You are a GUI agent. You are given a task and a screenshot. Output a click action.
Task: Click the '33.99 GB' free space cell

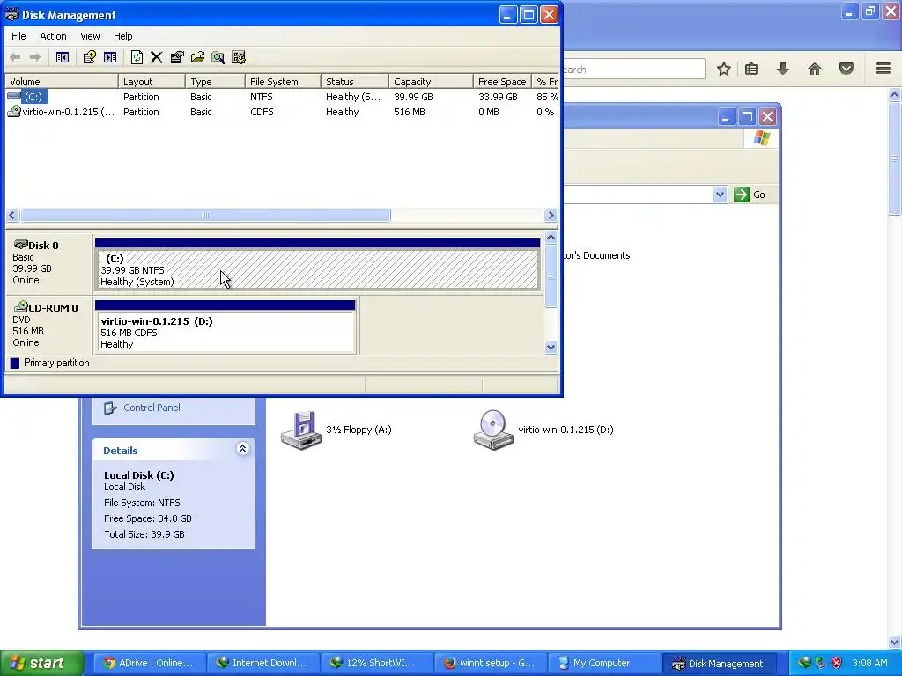pos(498,97)
